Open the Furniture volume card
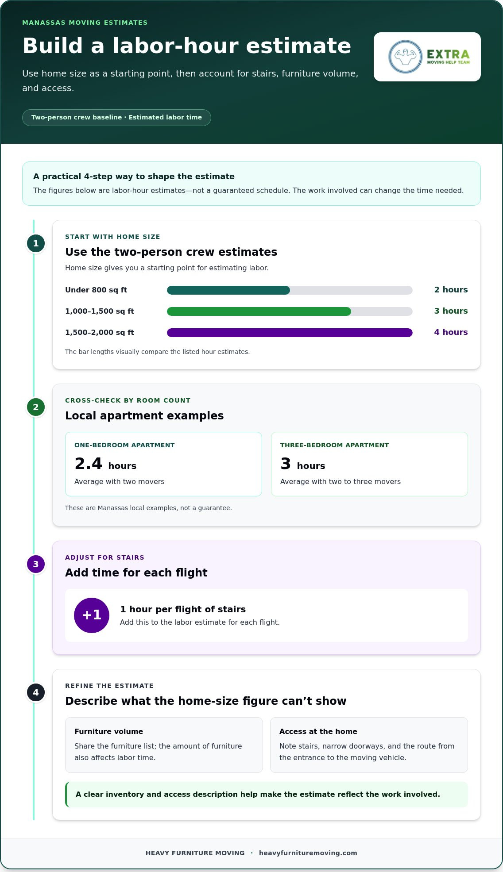Image resolution: width=503 pixels, height=872 pixels. pos(164,745)
